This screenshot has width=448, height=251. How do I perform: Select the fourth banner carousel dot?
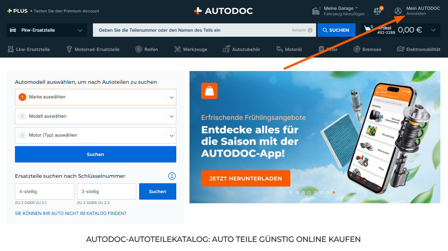309,192
